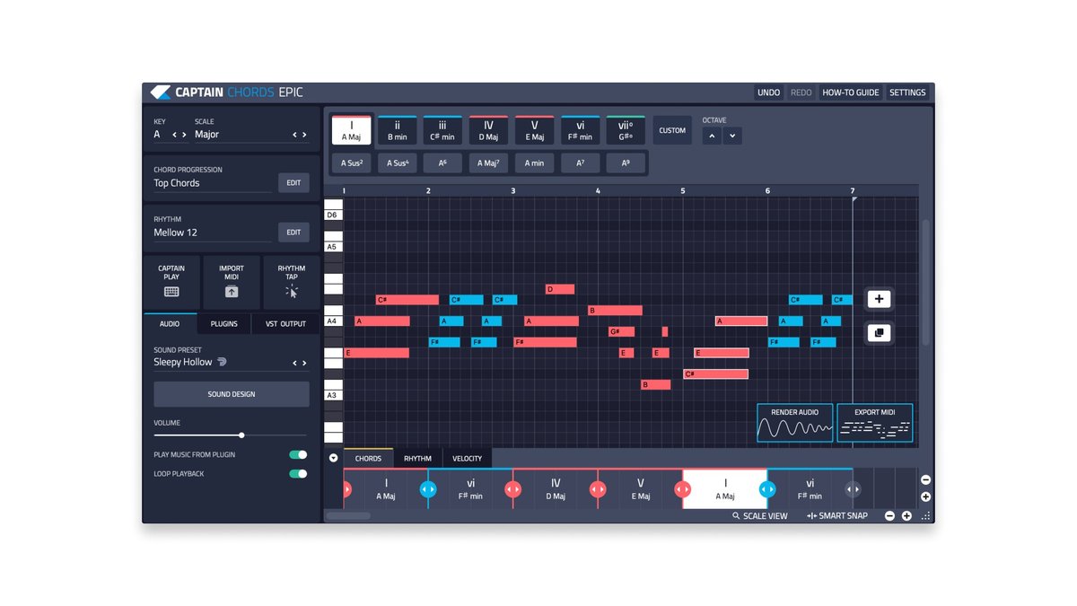
Task: Turn off Loop Playback
Action: [x=298, y=473]
